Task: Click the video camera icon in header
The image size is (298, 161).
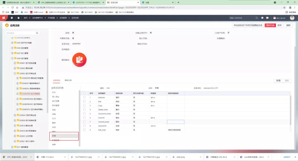Action: click(x=267, y=18)
